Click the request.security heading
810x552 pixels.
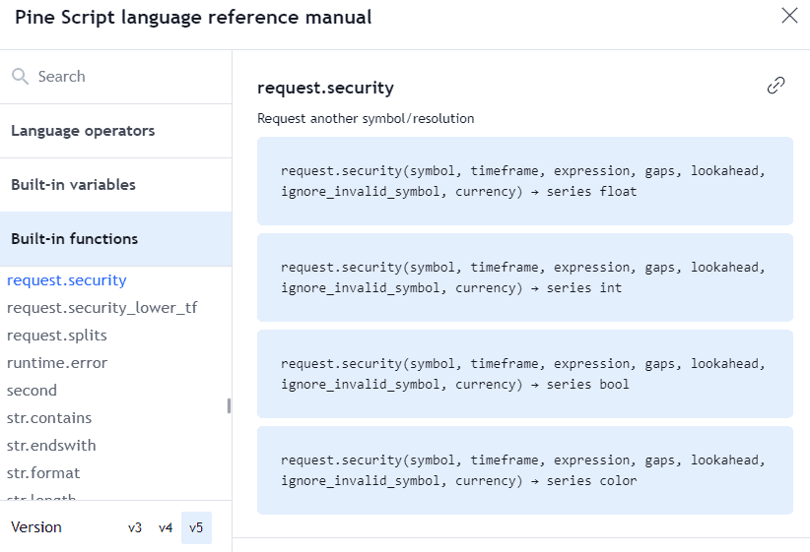click(325, 88)
